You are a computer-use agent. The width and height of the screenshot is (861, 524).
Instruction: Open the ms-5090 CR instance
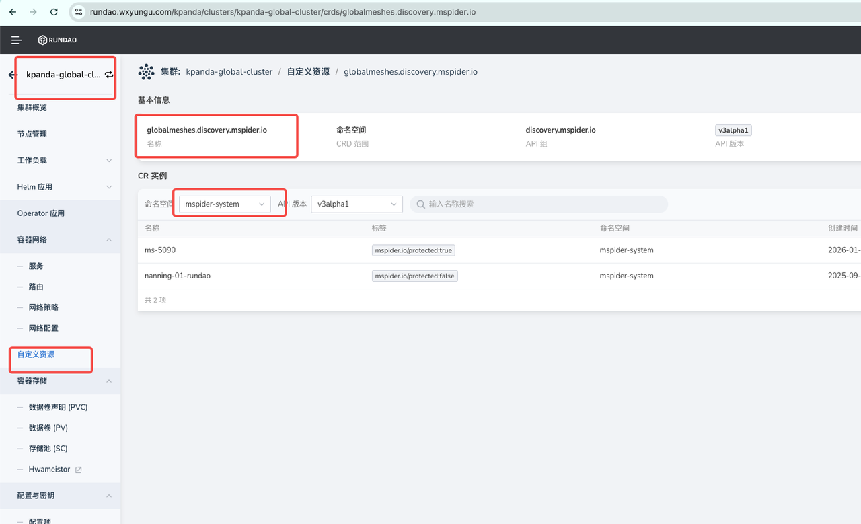(x=160, y=250)
